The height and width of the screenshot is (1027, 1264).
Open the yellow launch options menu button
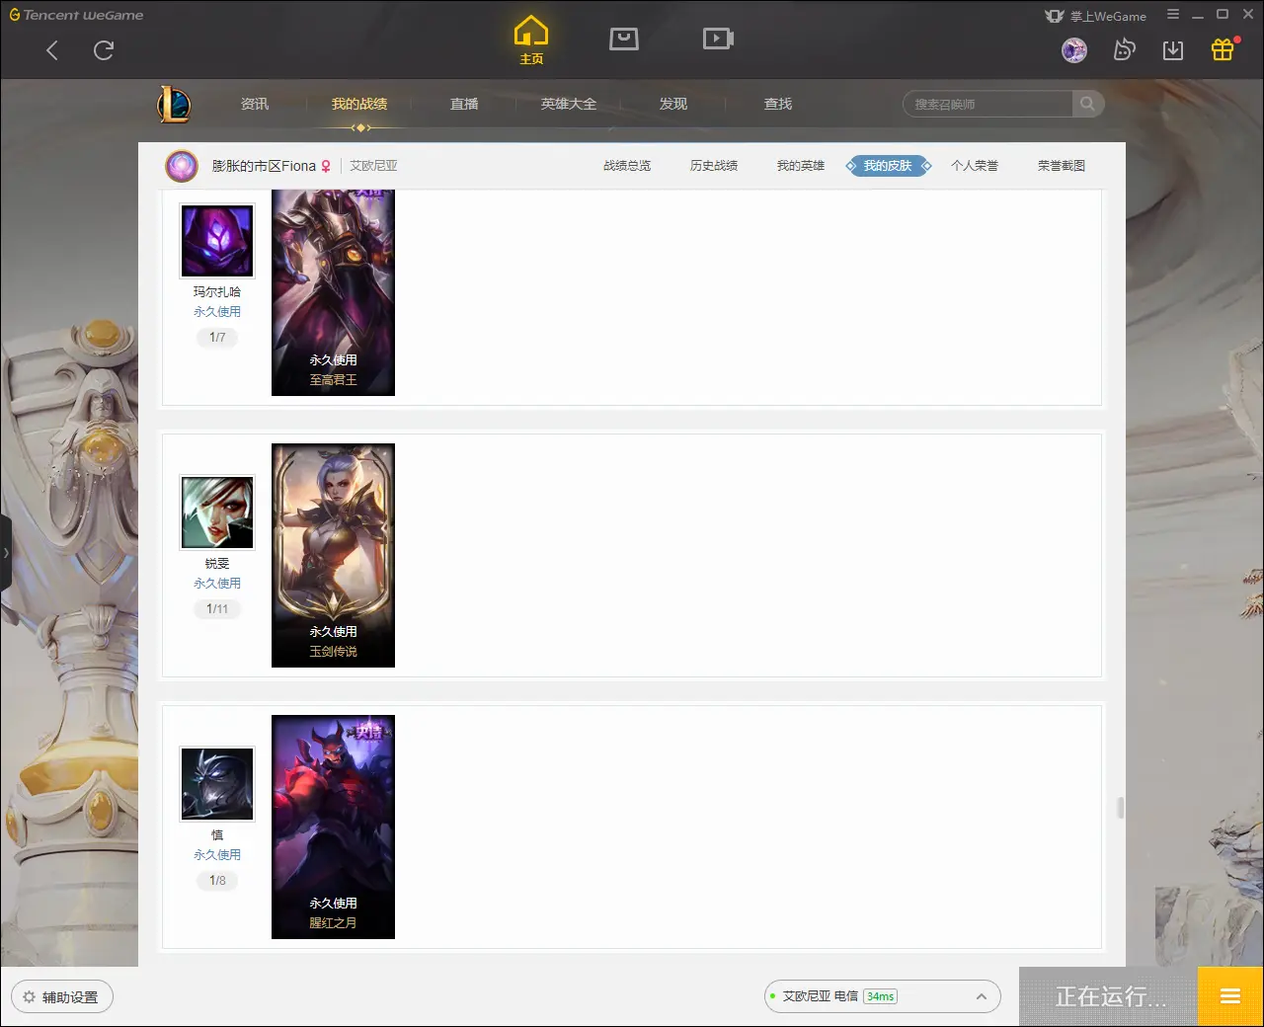pos(1230,997)
